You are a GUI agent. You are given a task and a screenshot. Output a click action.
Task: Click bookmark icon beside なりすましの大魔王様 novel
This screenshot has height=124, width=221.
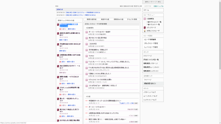(x=58, y=121)
